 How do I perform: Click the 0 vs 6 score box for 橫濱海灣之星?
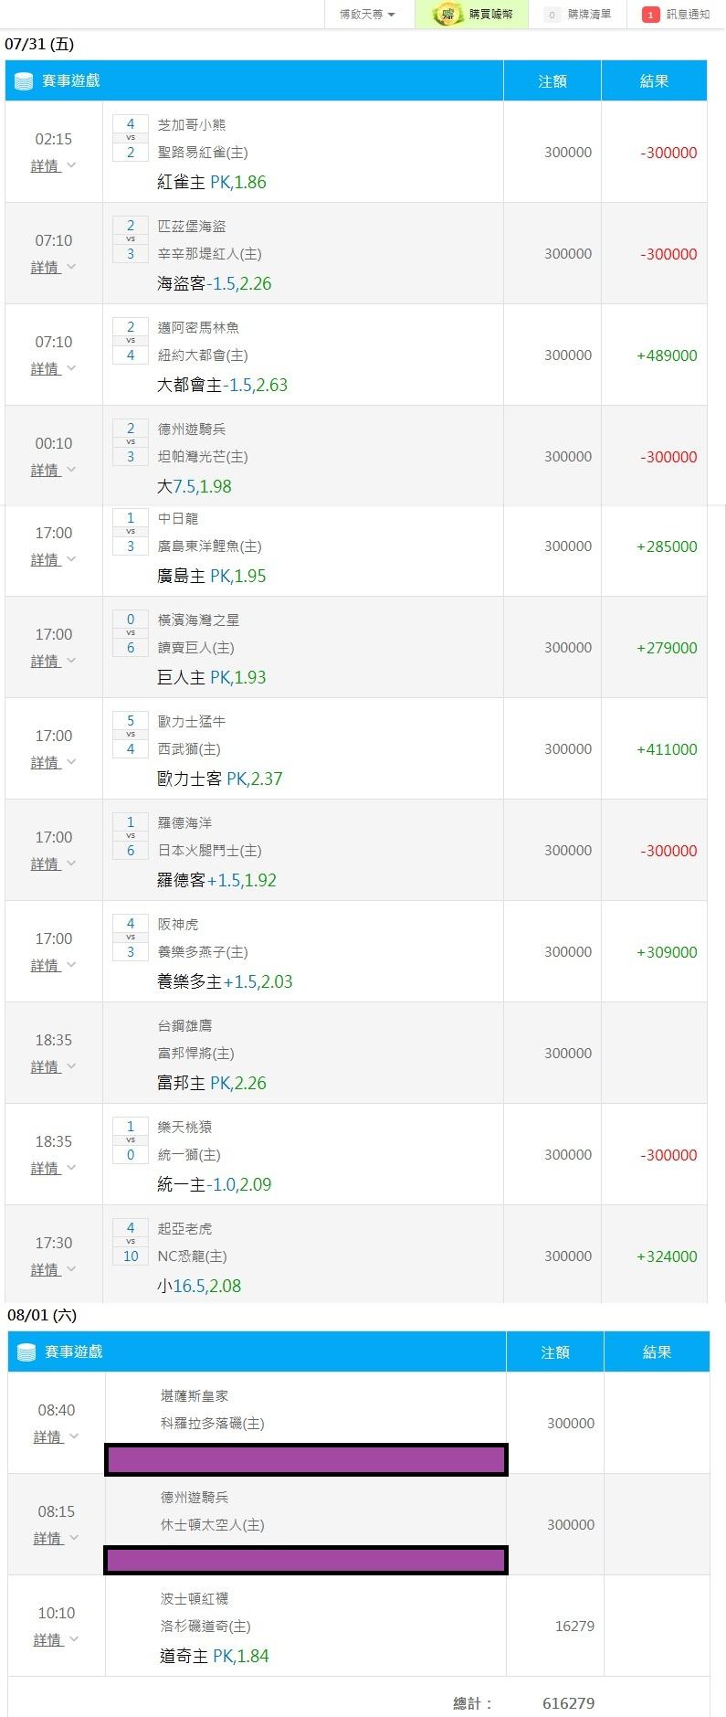131,633
